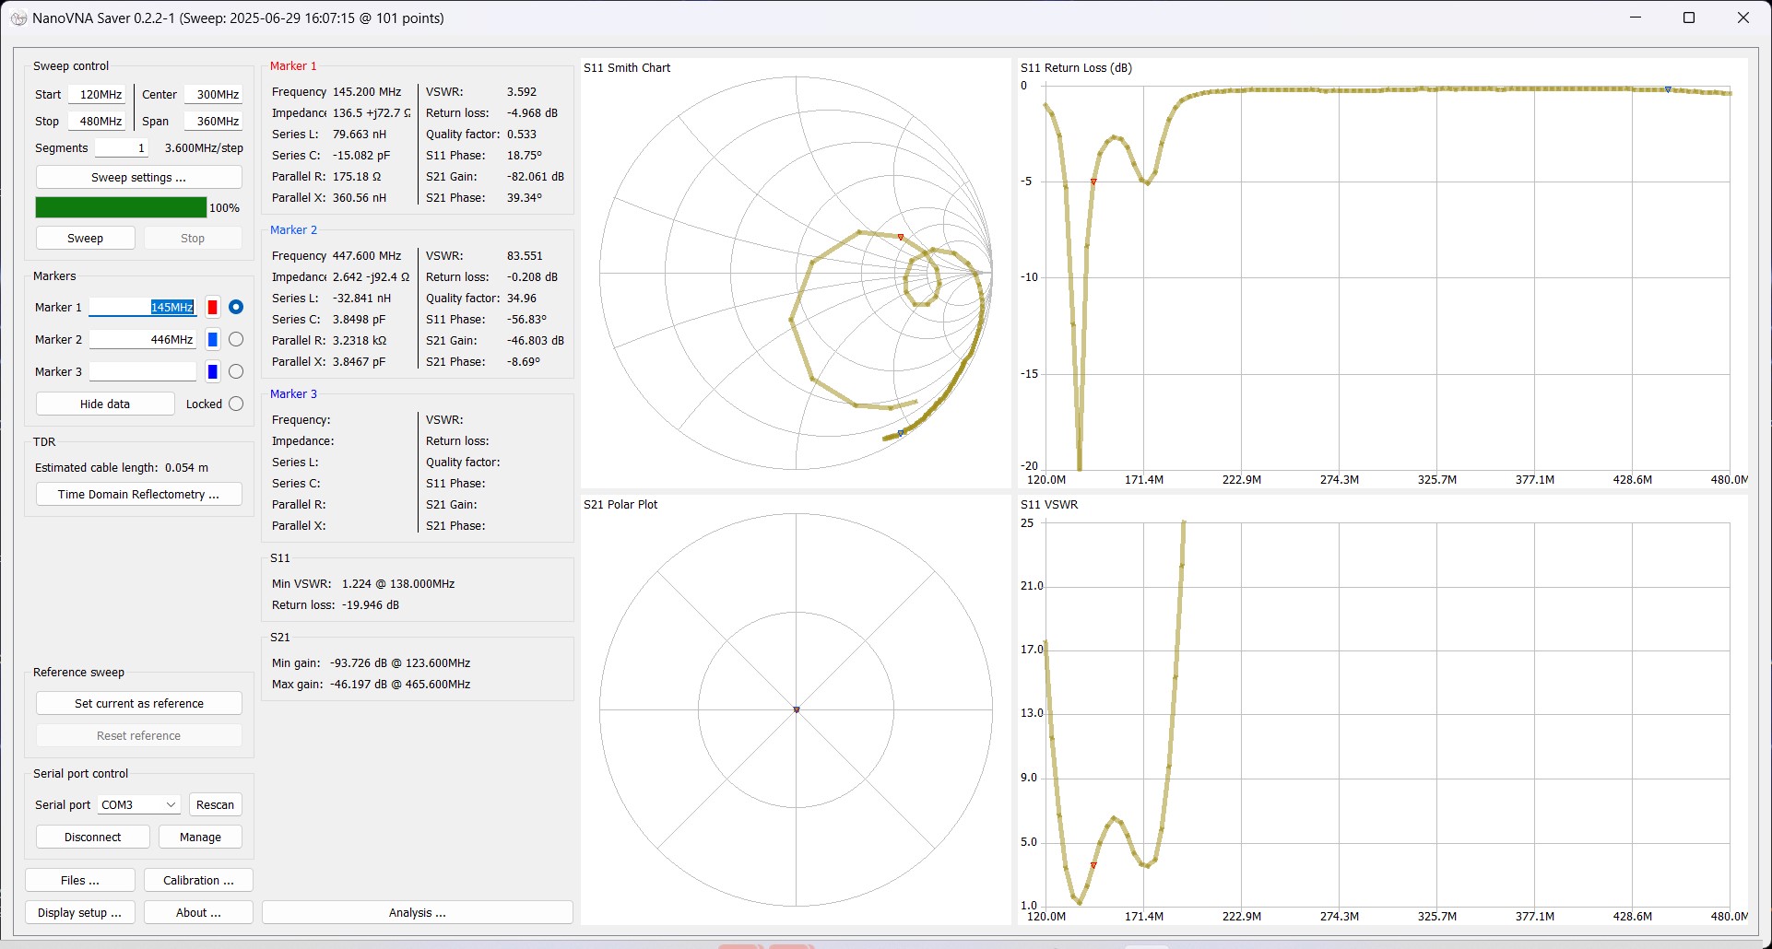
Task: Start a new sweep with Sweep button
Action: (x=85, y=239)
